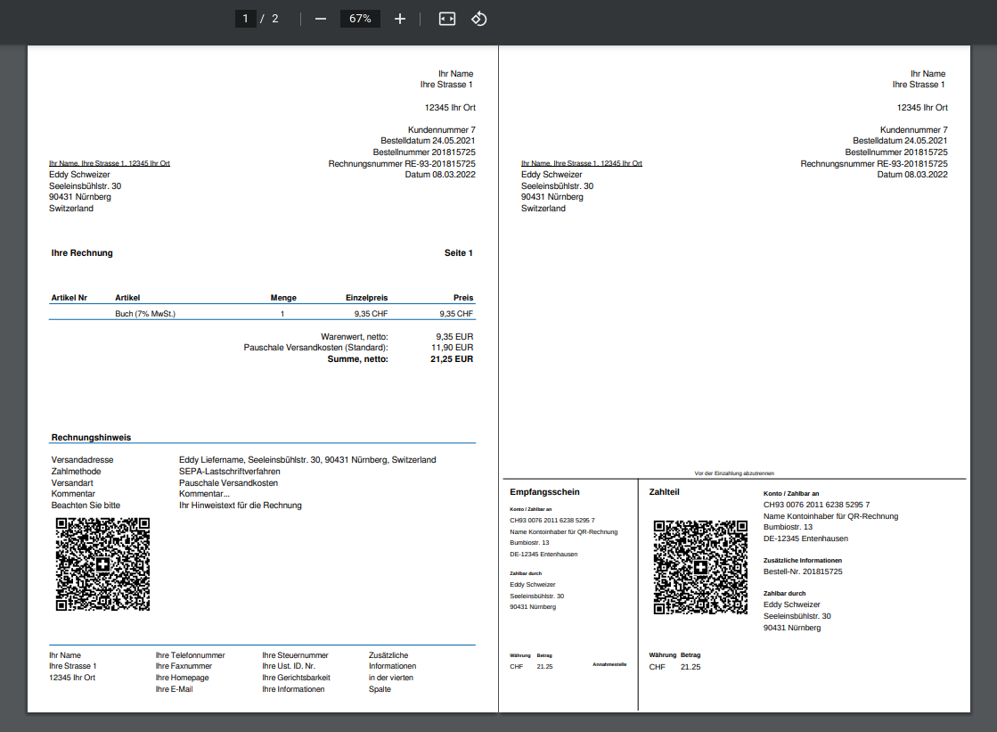Click the Zahlteil payment QR code
Image resolution: width=997 pixels, height=732 pixels.
[700, 567]
